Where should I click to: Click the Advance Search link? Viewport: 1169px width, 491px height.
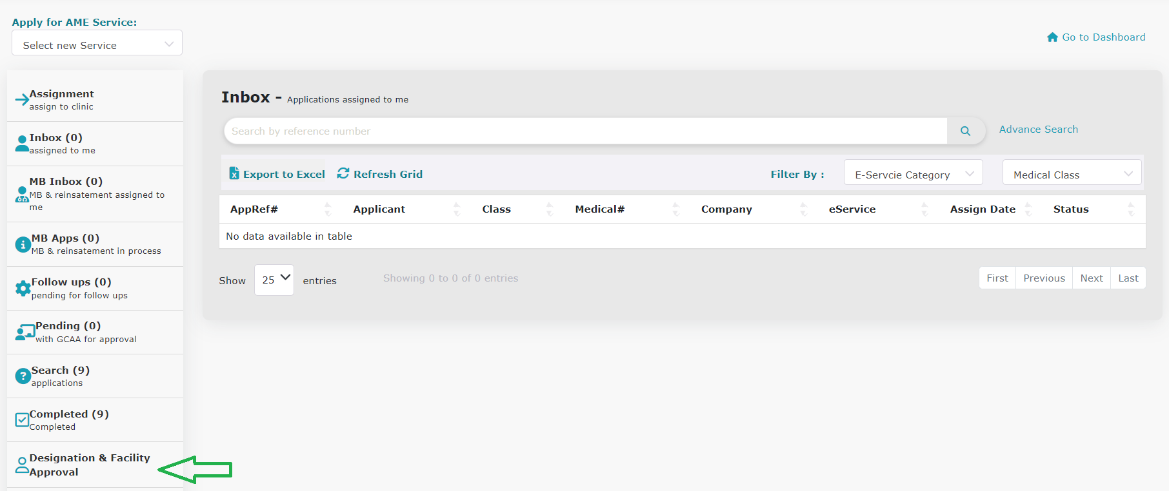[x=1038, y=130]
